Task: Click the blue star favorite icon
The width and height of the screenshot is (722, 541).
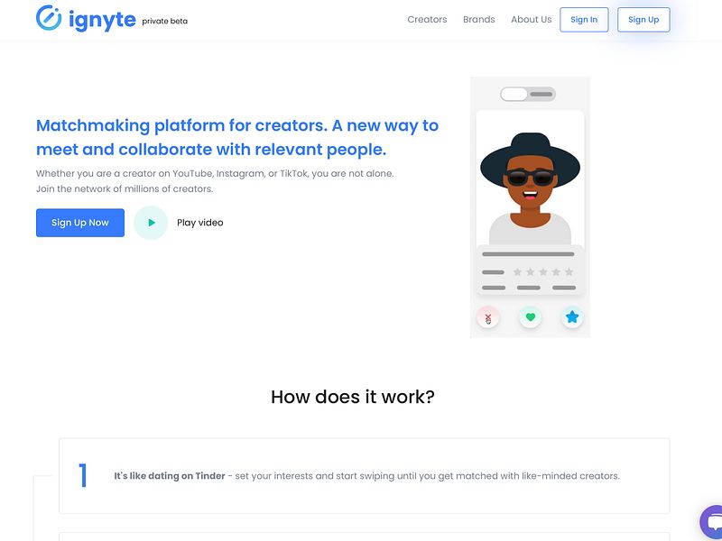Action: coord(572,317)
